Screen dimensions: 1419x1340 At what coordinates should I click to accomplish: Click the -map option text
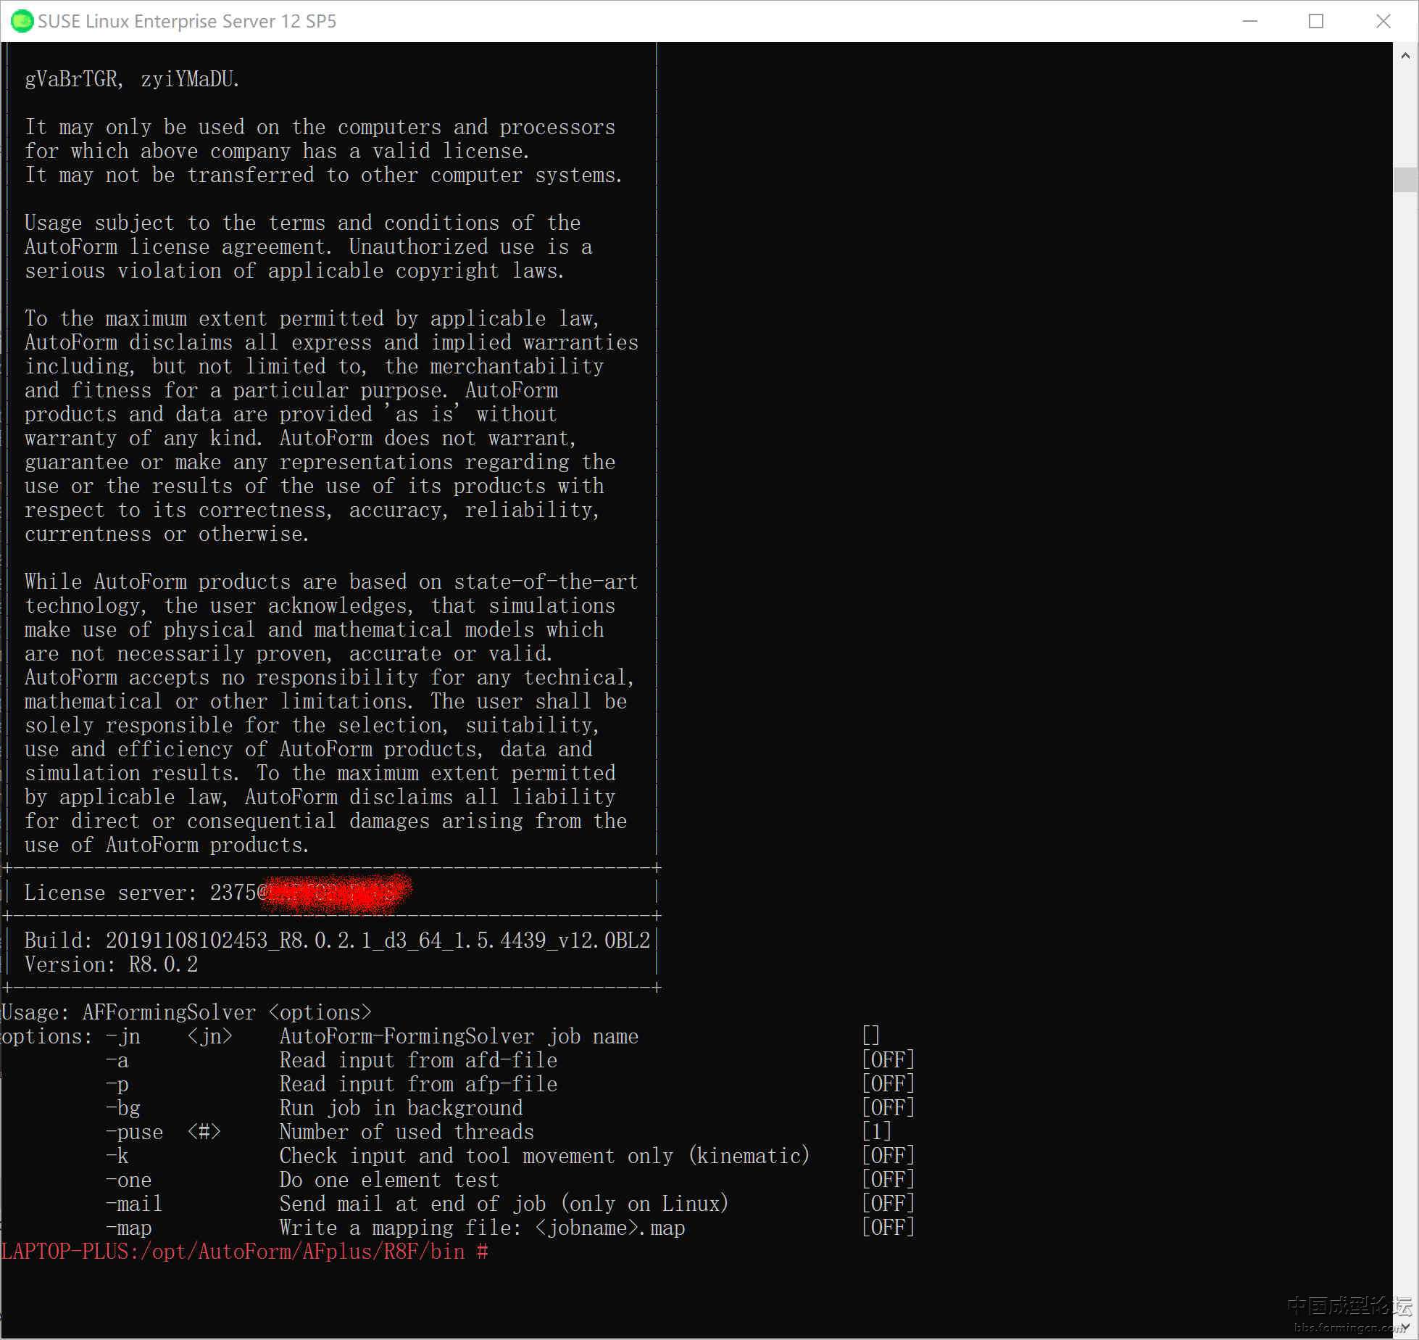(x=128, y=1228)
